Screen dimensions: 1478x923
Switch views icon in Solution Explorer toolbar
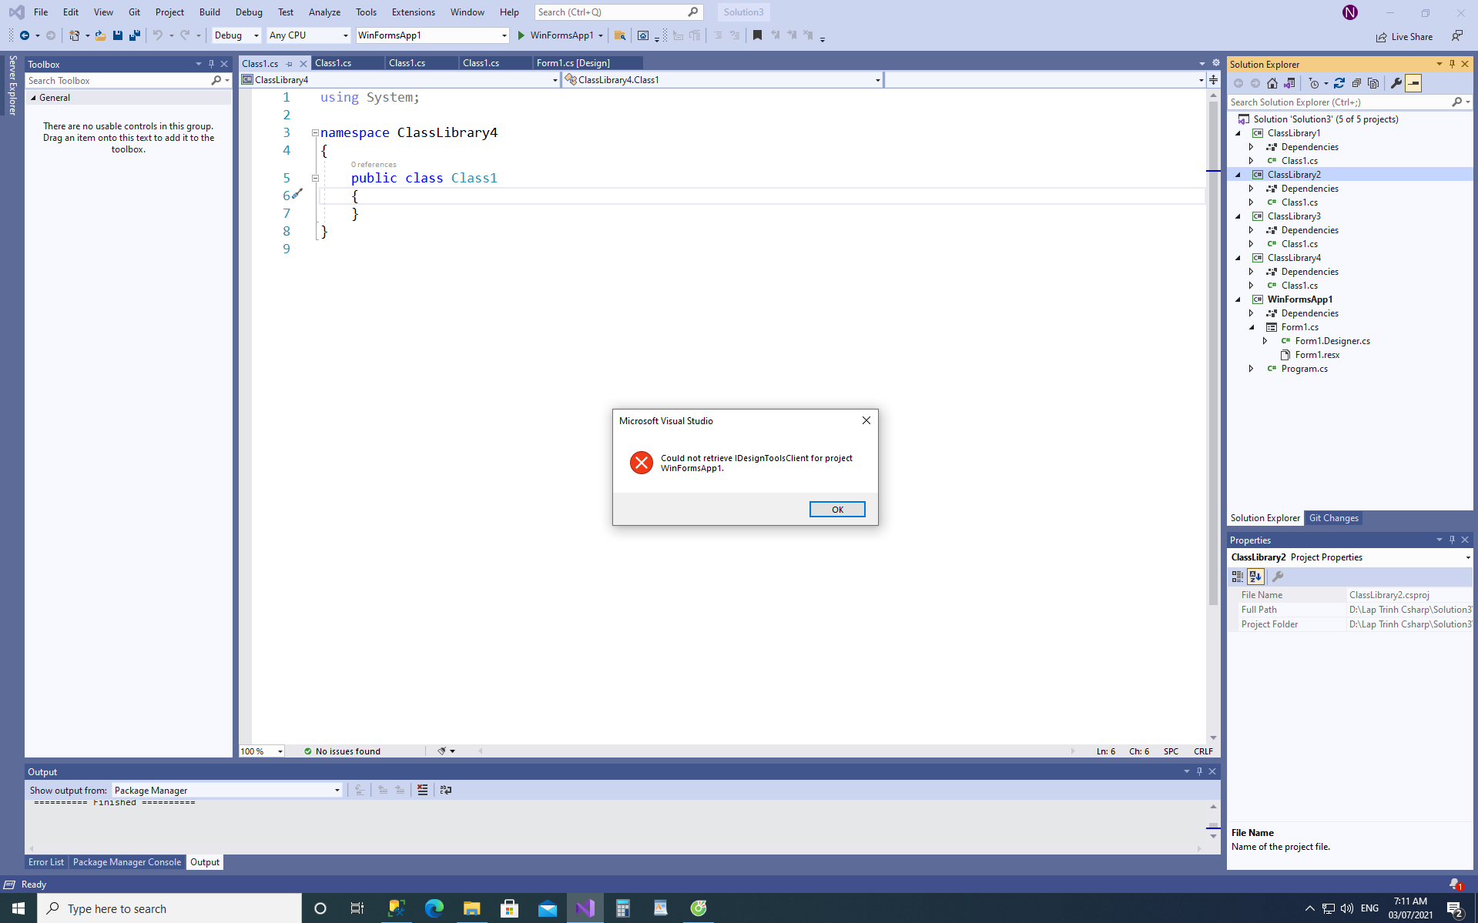coord(1289,83)
